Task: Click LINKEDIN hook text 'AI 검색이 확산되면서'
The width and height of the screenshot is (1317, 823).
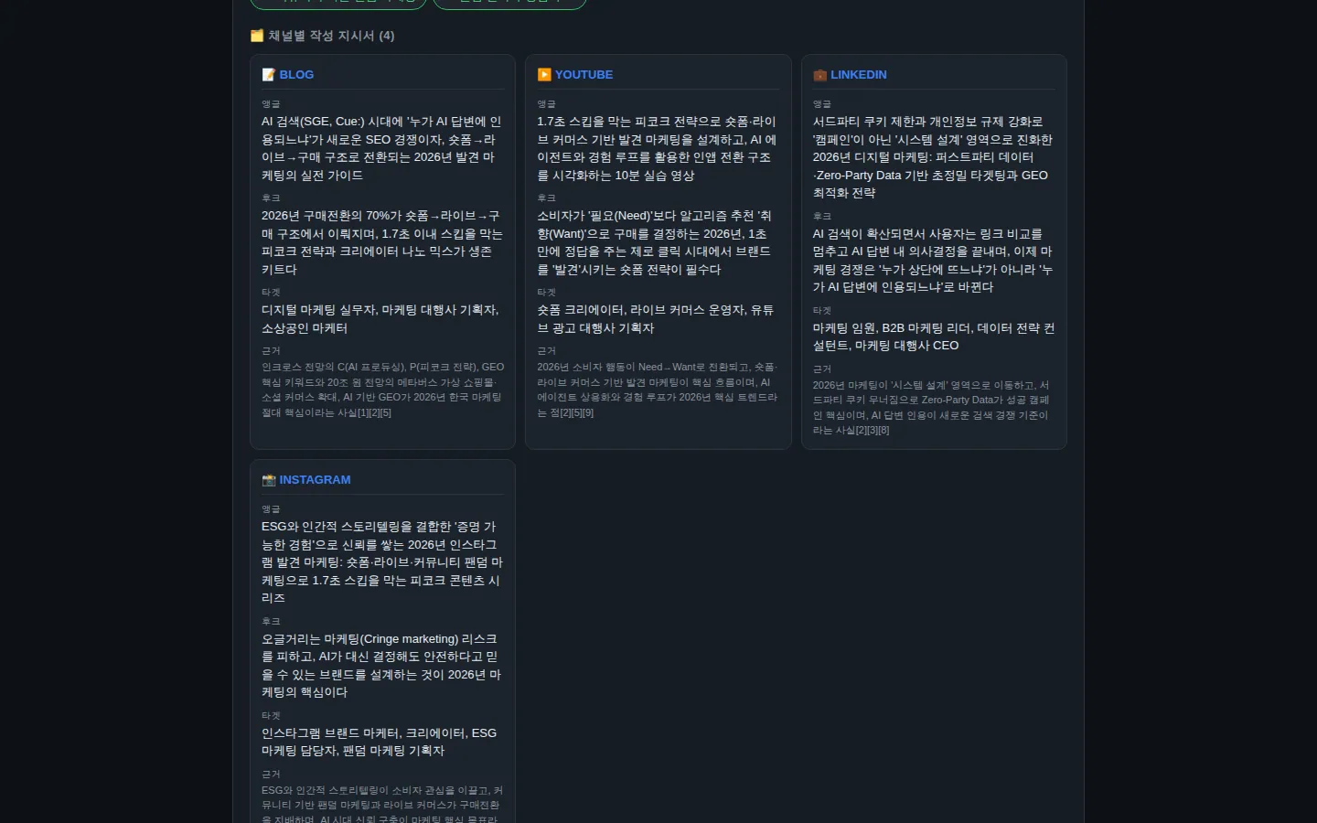Action: pos(869,234)
